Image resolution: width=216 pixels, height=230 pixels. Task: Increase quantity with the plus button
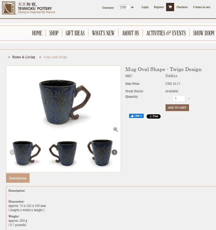(x=189, y=99)
